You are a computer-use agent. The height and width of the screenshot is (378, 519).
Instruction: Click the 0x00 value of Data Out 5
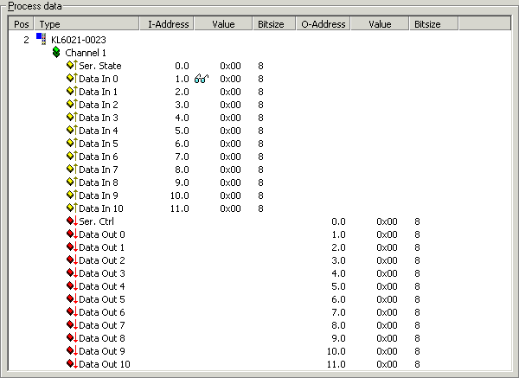(387, 299)
